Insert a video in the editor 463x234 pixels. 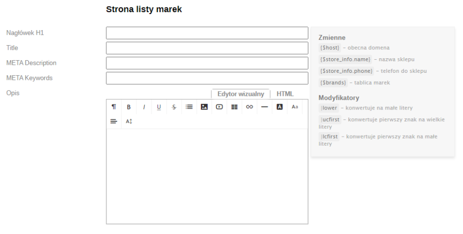tap(219, 107)
